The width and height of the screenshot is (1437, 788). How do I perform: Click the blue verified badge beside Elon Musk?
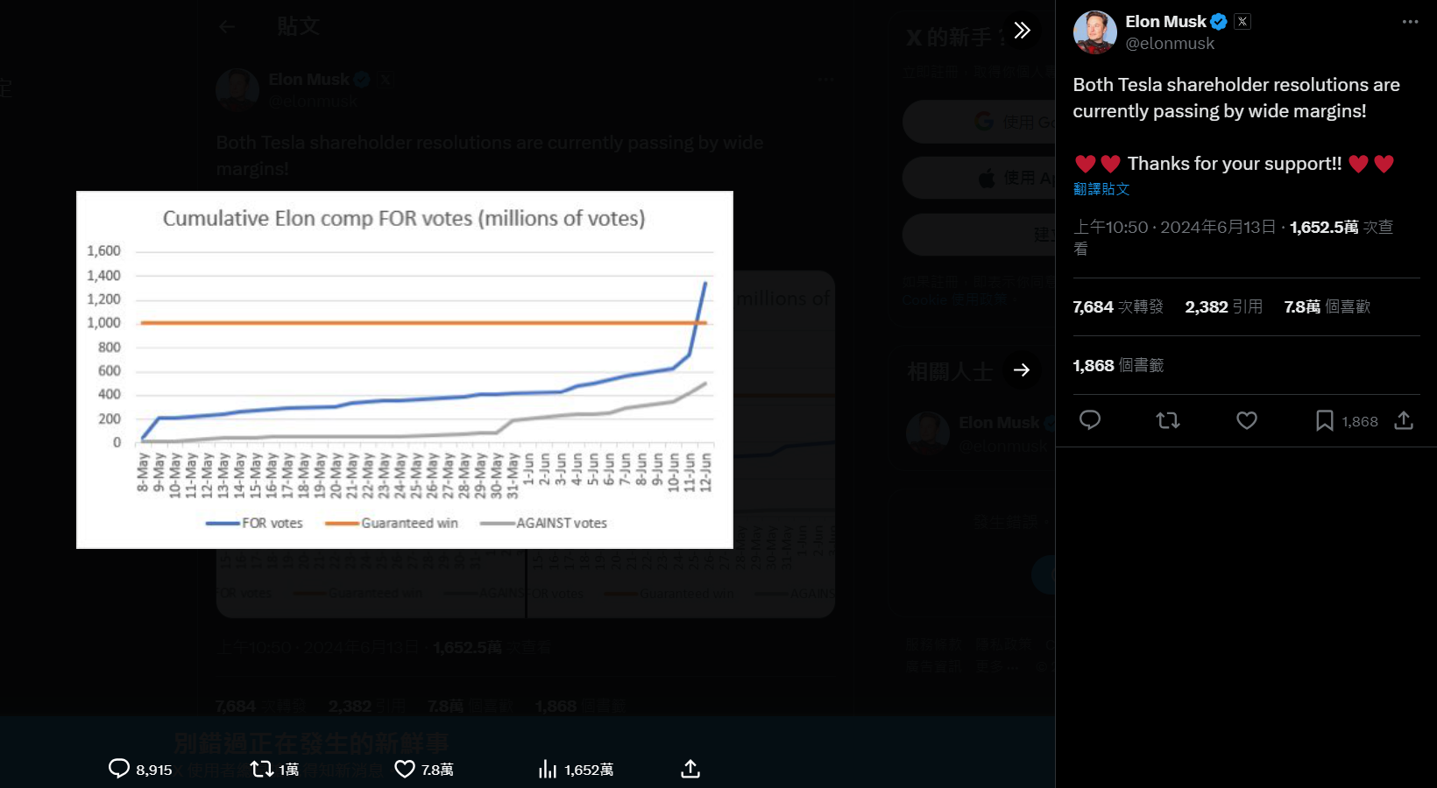click(1219, 22)
